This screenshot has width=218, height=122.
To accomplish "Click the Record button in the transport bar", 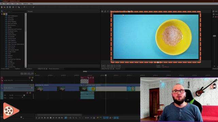I will coord(36,118).
